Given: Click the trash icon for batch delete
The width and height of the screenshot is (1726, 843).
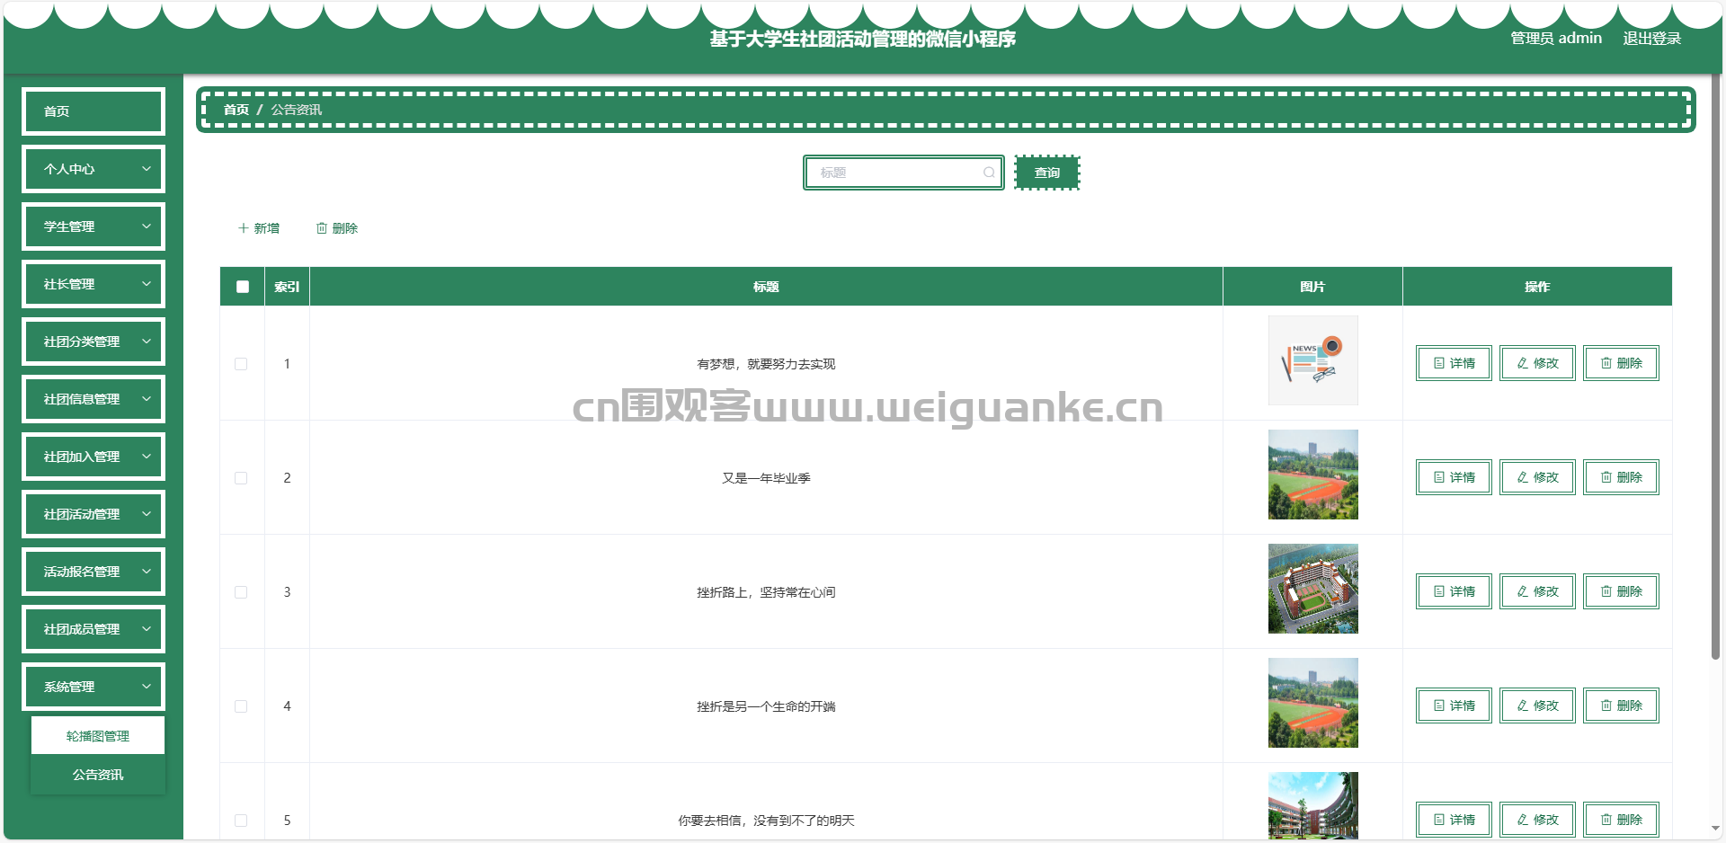Looking at the screenshot, I should [322, 228].
